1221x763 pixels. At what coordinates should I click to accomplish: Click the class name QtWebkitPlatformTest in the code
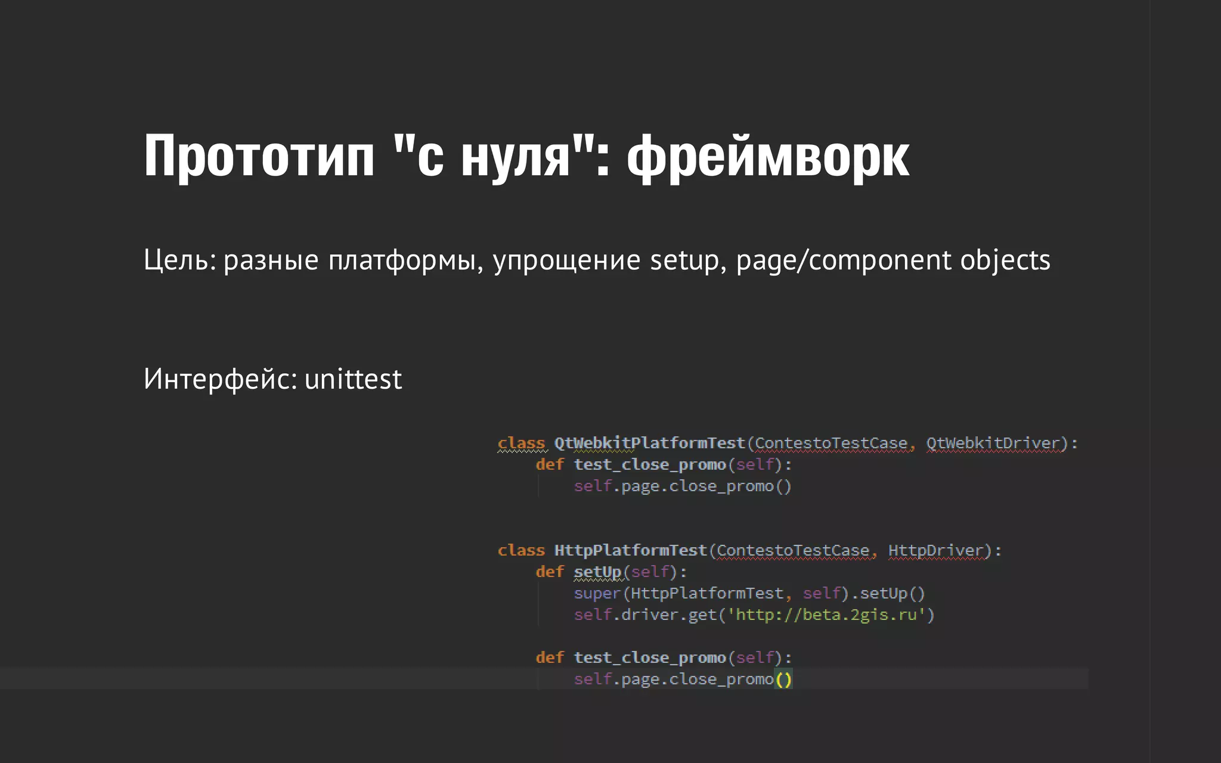click(649, 443)
